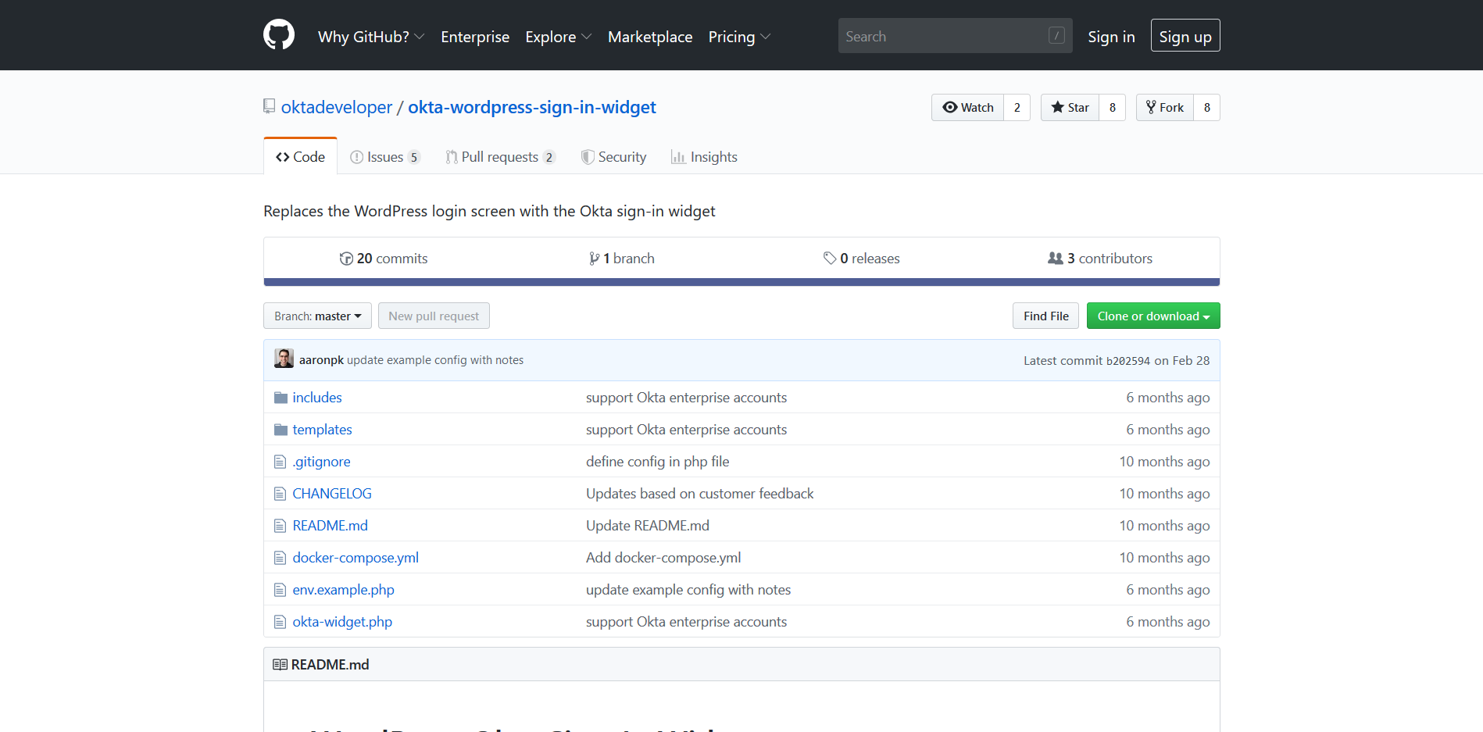Click the Sign in link
1483x732 pixels.
[x=1111, y=37]
